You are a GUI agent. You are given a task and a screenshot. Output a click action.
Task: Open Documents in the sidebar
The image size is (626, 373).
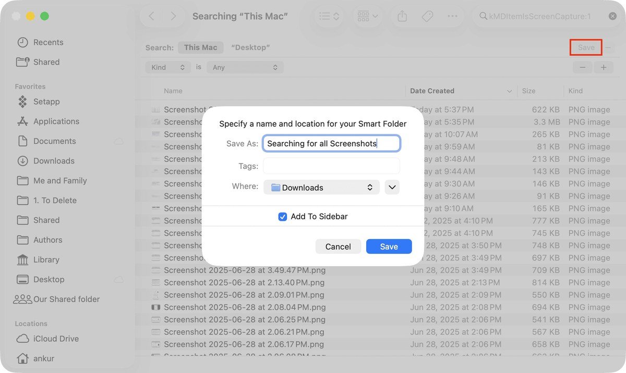(x=54, y=141)
